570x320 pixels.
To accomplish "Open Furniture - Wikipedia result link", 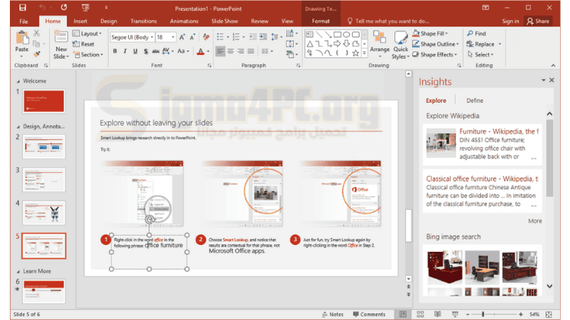I will tap(499, 132).
